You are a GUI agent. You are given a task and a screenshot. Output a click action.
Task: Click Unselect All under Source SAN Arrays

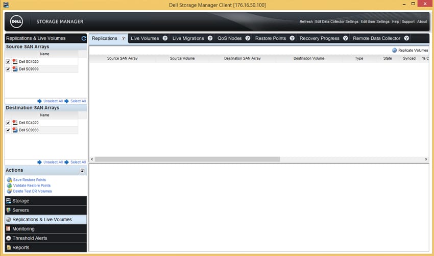(53, 101)
